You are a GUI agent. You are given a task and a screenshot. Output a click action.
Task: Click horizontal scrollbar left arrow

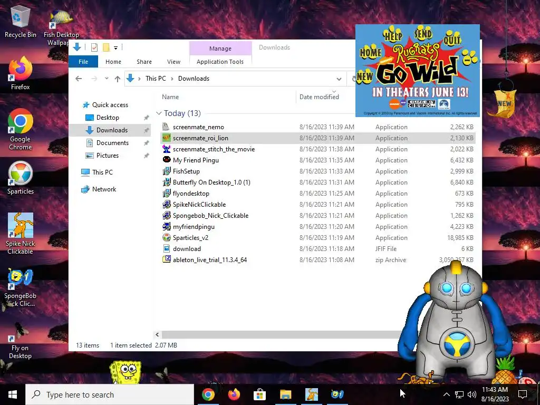157,334
